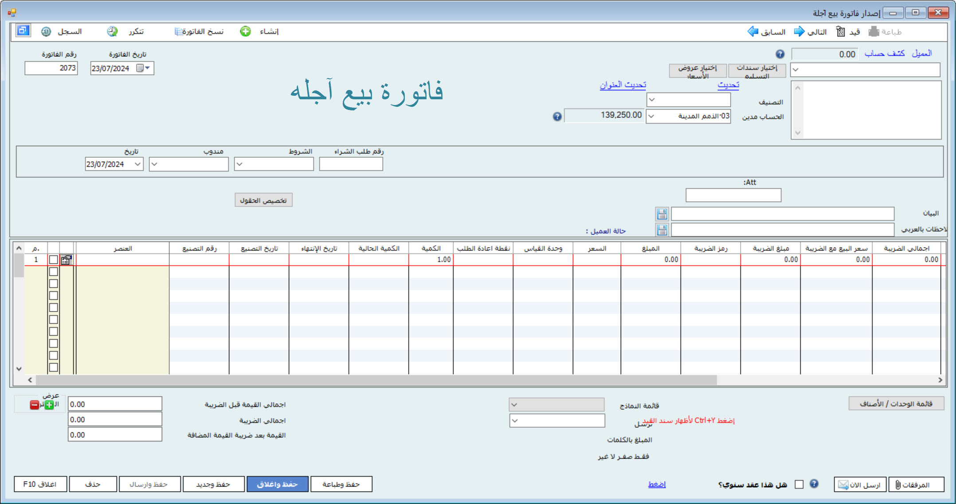Image resolution: width=956 pixels, height=504 pixels.
Task: Click the Save and Close (حفظ واغلاق) button
Action: pos(277,484)
